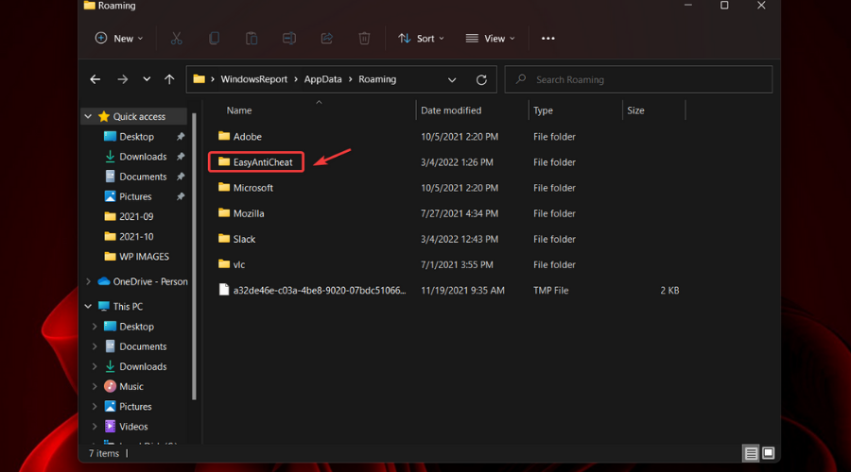
Task: Click the Share icon in toolbar
Action: click(327, 39)
